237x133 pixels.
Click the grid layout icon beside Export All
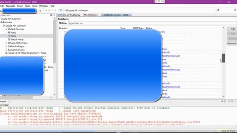click(x=61, y=10)
